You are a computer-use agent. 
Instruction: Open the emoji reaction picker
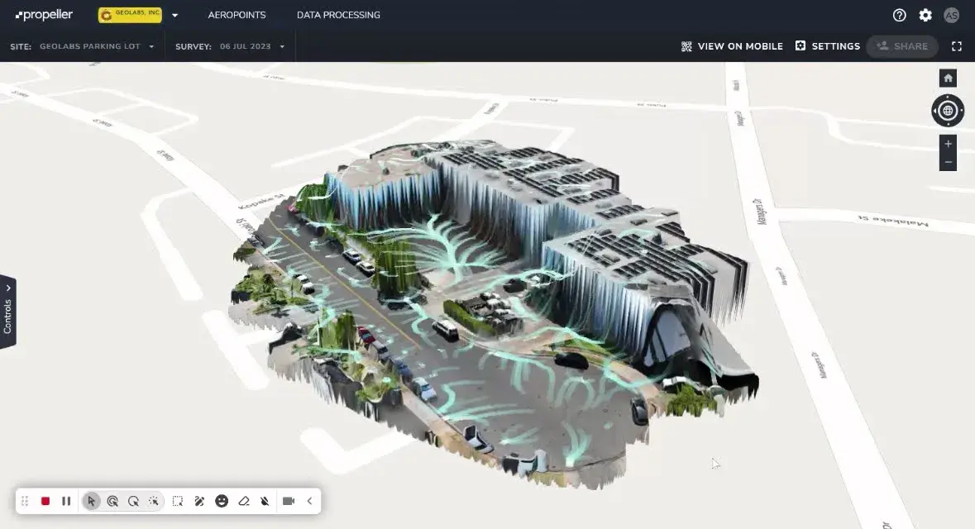222,501
